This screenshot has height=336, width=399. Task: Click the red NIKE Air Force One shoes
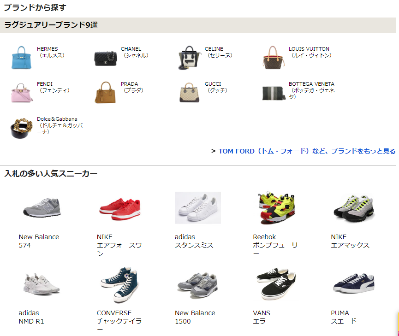click(120, 209)
